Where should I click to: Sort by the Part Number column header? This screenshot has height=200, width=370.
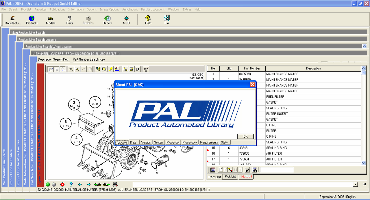(x=252, y=68)
